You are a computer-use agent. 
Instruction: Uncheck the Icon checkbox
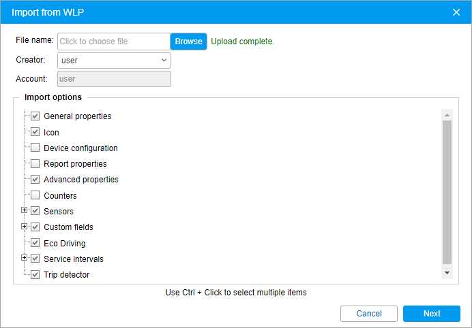[35, 132]
